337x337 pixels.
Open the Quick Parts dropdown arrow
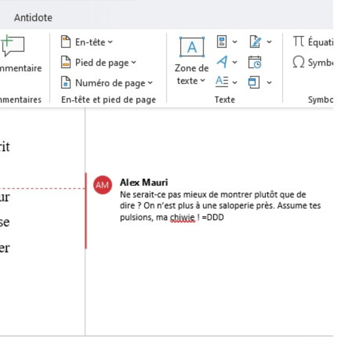(235, 42)
